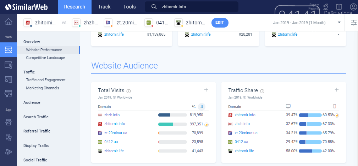Click the zt.20minut favicon in compare bar
Viewport: 358px width, 166px height.
point(108,23)
